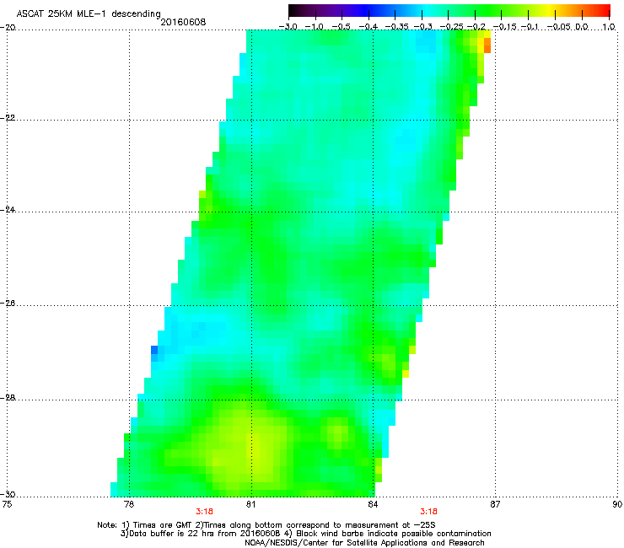The width and height of the screenshot is (624, 548).
Task: Click the note line starting "3)Data buffer is 22 hrs"
Action: click(x=305, y=534)
